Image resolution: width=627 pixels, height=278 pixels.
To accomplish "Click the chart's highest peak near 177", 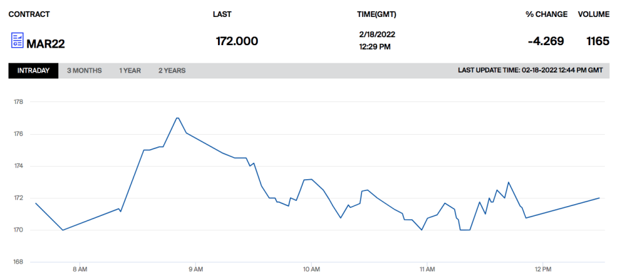I will click(177, 118).
